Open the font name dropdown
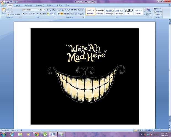 click(39, 10)
